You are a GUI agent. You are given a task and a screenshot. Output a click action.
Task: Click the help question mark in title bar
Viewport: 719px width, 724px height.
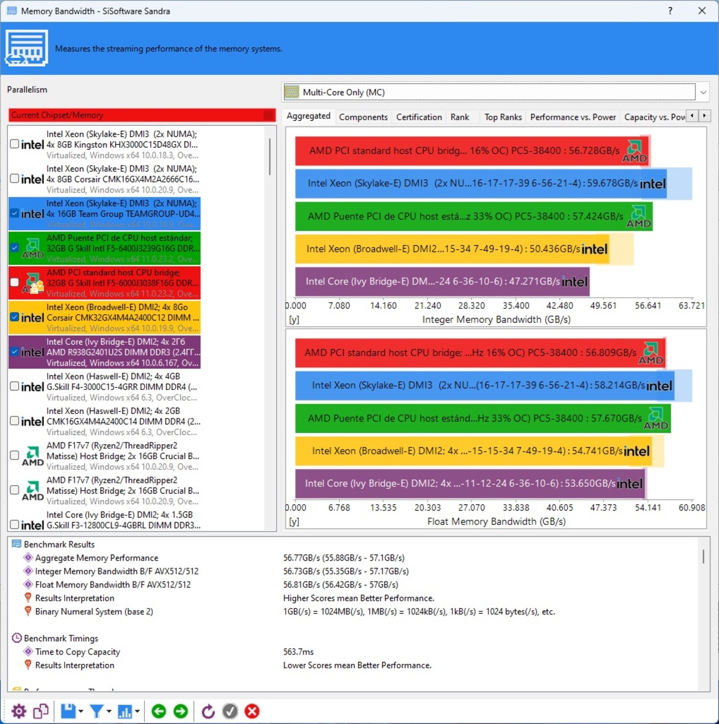[x=670, y=11]
